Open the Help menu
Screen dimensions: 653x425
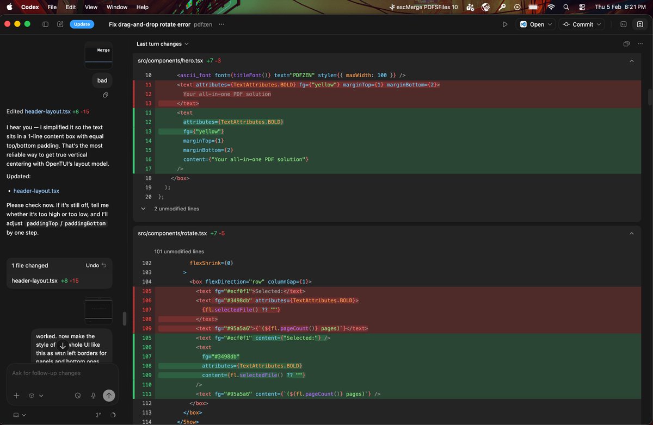[x=143, y=7]
